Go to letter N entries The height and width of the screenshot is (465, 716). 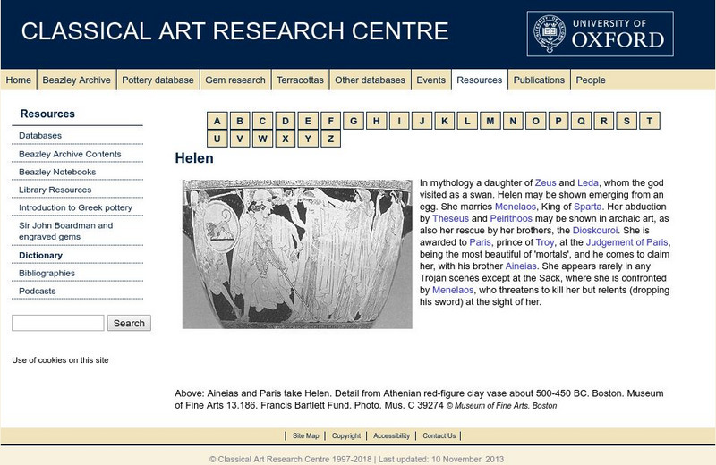(513, 121)
